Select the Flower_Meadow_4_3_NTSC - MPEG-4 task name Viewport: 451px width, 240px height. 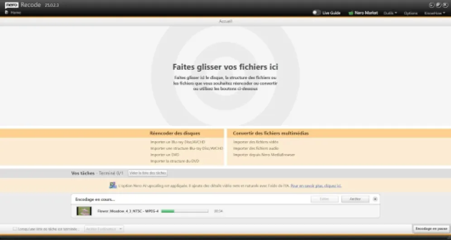(x=128, y=211)
